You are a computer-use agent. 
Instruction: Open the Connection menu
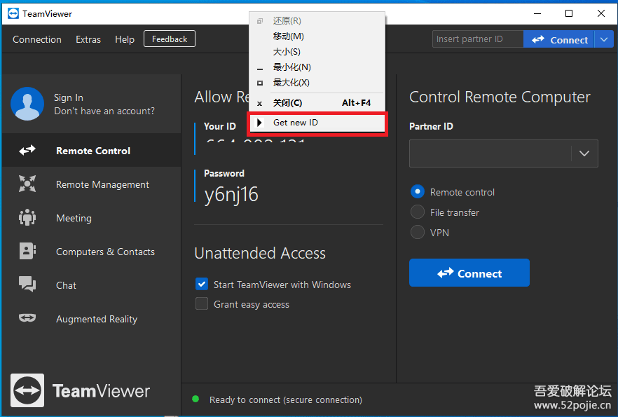pyautogui.click(x=37, y=40)
